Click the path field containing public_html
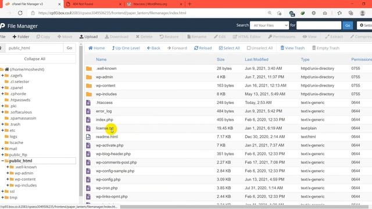This screenshot has width=372, height=209. click(34, 48)
